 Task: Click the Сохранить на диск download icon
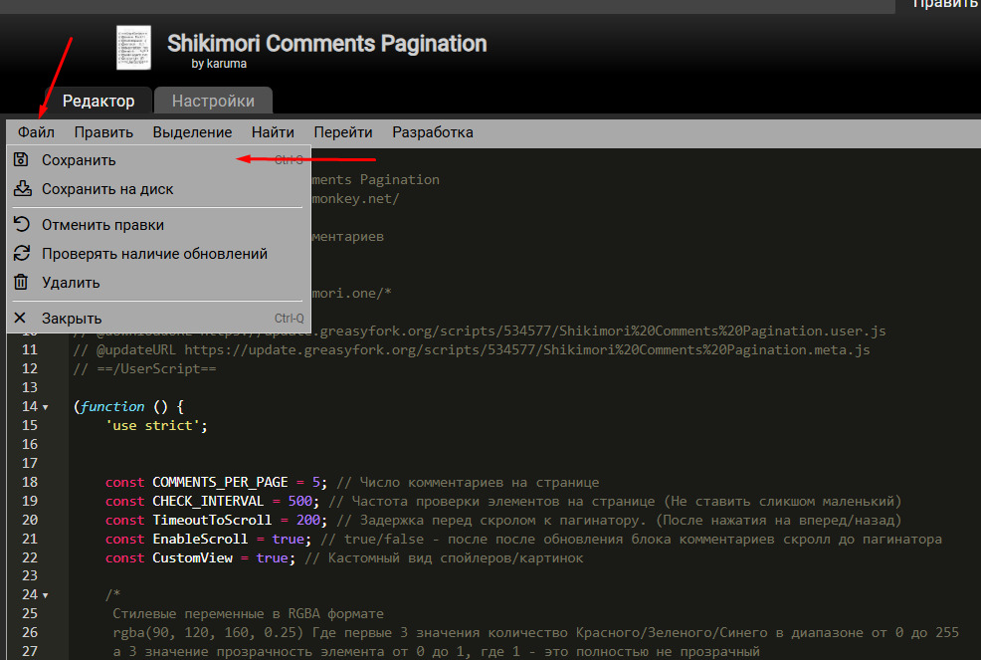click(x=21, y=189)
